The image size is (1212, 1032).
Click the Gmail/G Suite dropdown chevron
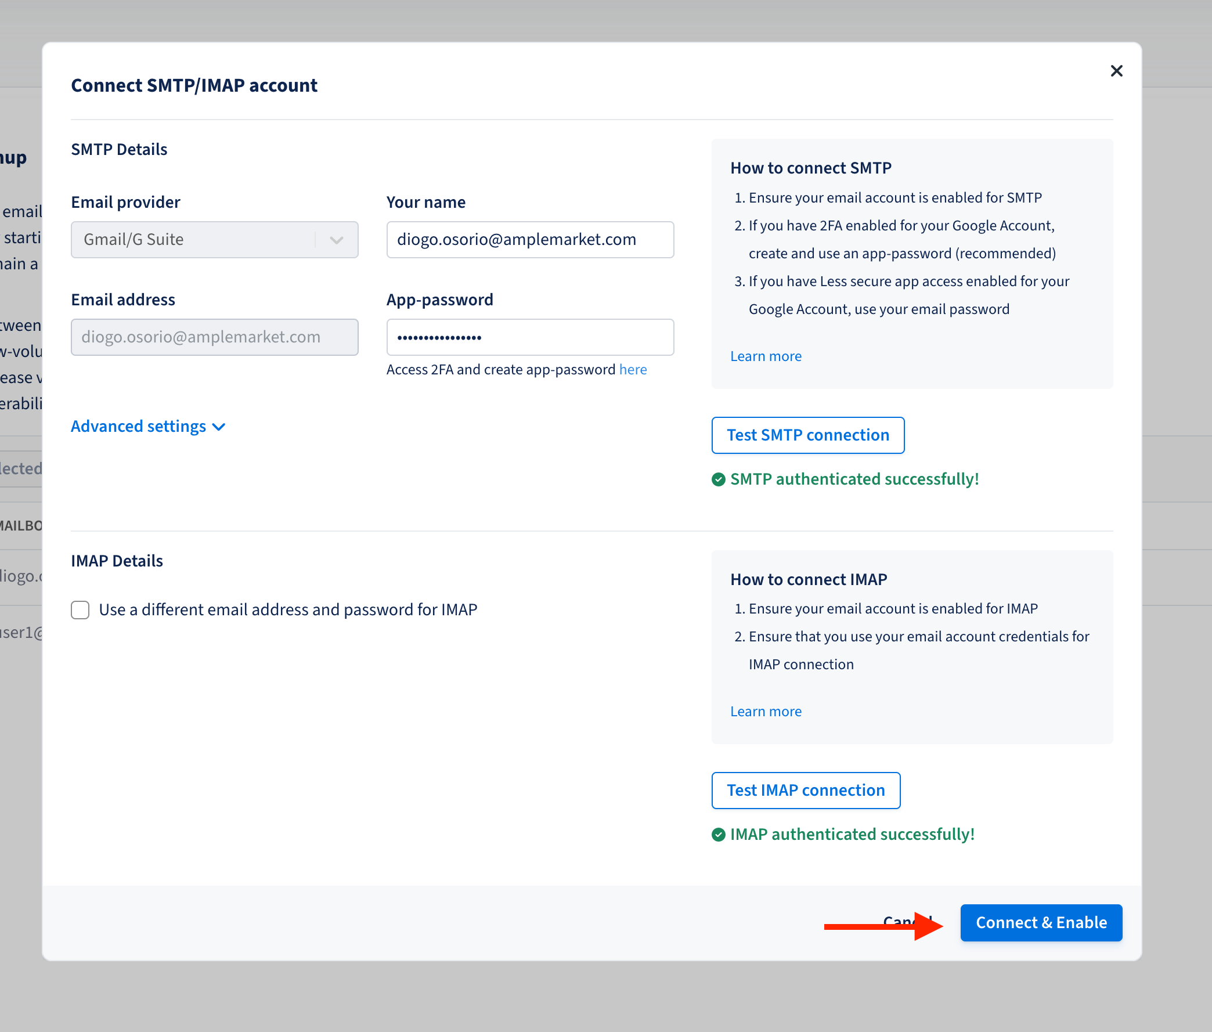point(336,240)
